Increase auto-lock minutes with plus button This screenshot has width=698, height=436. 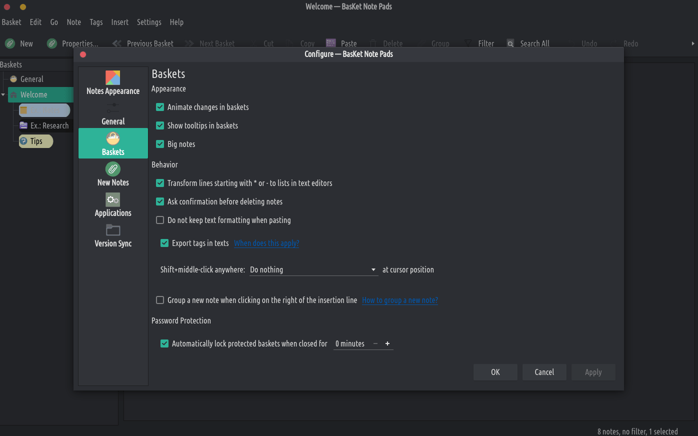(387, 343)
